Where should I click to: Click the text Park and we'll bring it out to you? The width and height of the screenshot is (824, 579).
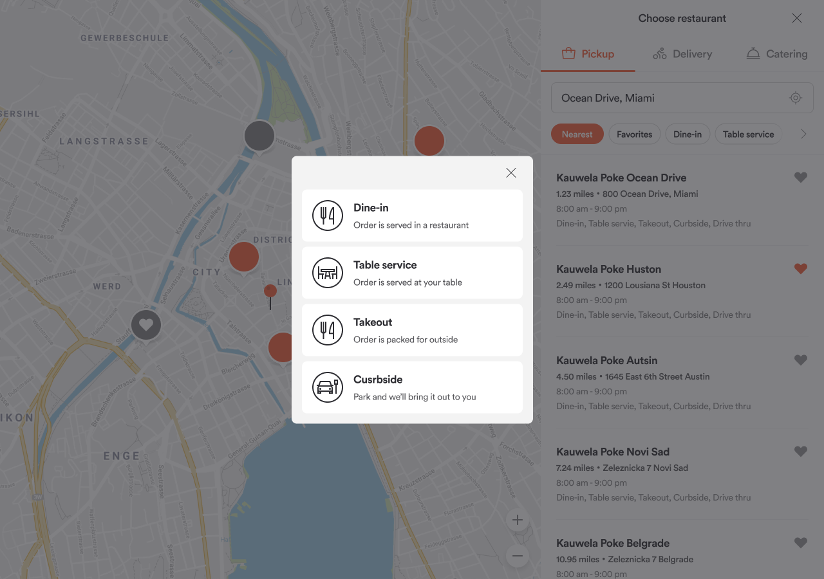[415, 397]
